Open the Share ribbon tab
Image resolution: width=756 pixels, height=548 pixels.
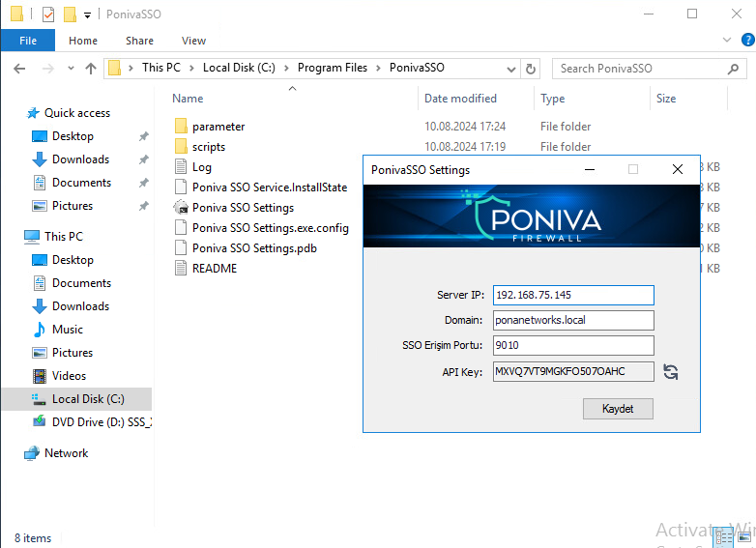[x=139, y=41]
